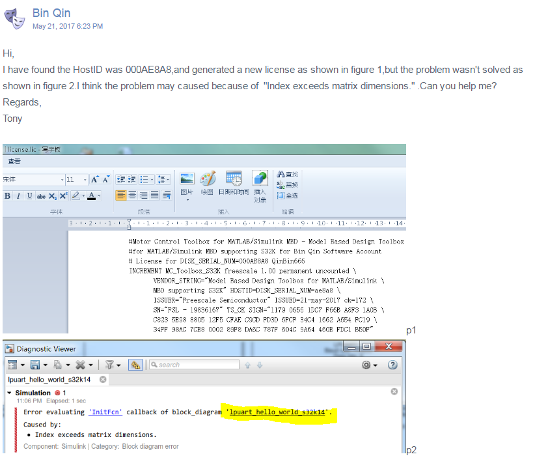Screen dimensions: 535x465
Task: Toggle Italic formatting in WordPad
Action: pyautogui.click(x=18, y=195)
